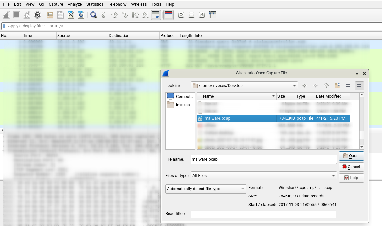382x226 pixels.
Task: Toggle packet list colorization rules
Action: coord(169,15)
